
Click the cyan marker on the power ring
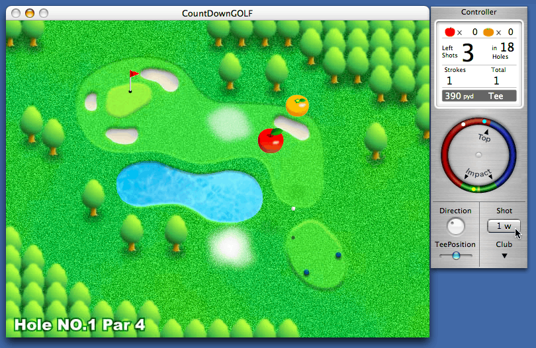click(x=484, y=121)
